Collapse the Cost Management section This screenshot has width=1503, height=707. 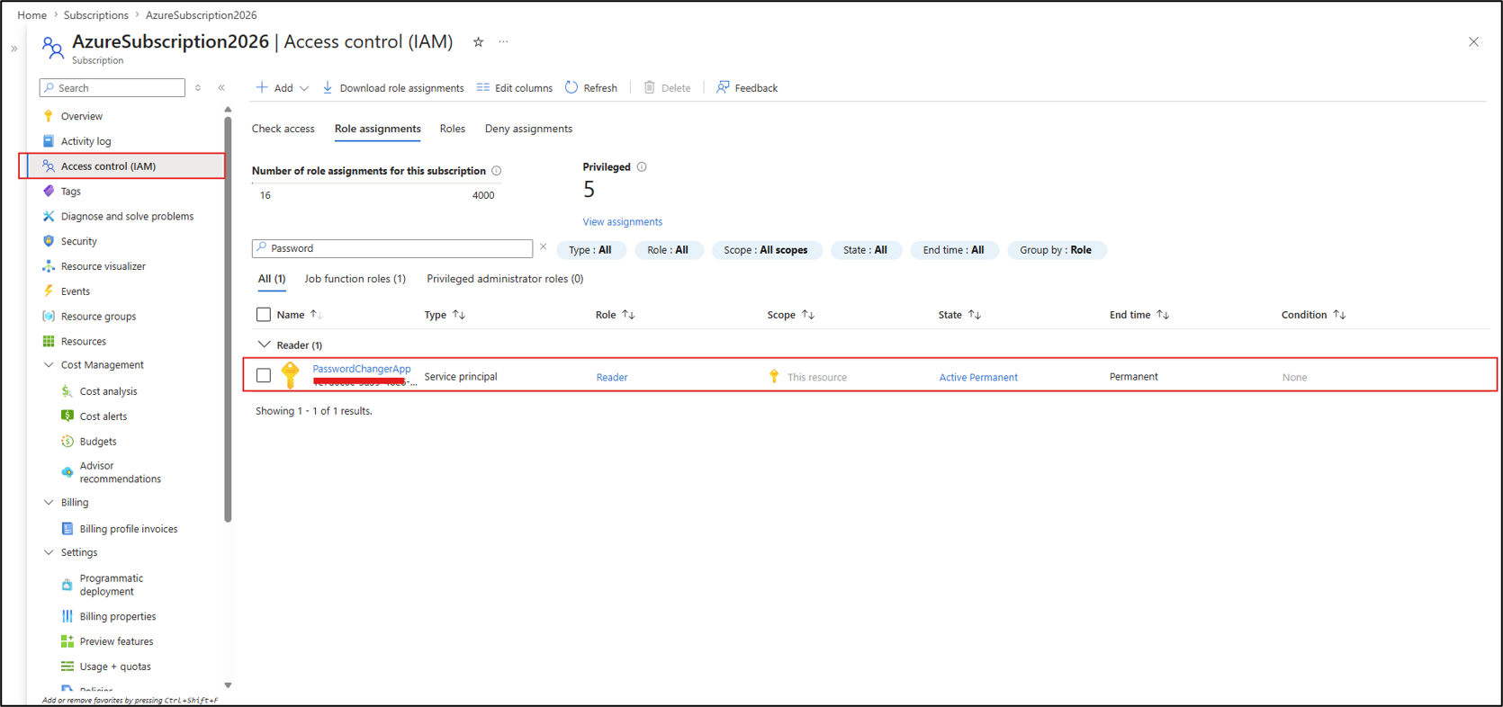coord(49,365)
